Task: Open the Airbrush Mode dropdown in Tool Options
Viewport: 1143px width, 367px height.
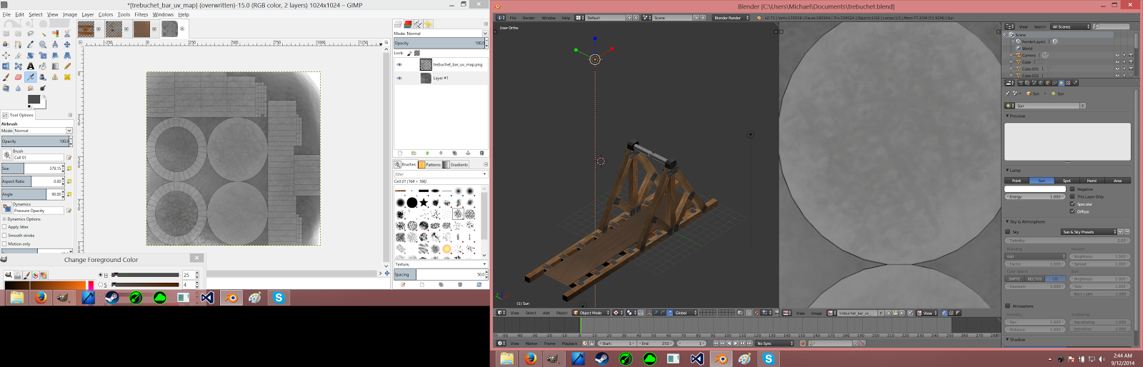Action: tap(43, 131)
